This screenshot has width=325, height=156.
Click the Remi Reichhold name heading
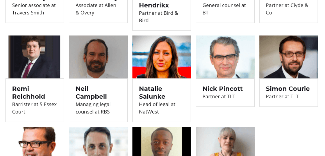point(29,92)
